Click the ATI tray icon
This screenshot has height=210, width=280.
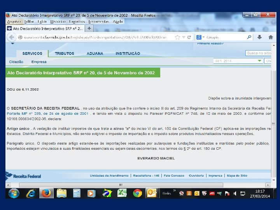[x=212, y=193]
